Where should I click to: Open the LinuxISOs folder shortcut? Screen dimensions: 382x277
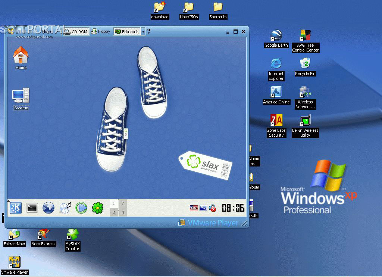pyautogui.click(x=189, y=10)
